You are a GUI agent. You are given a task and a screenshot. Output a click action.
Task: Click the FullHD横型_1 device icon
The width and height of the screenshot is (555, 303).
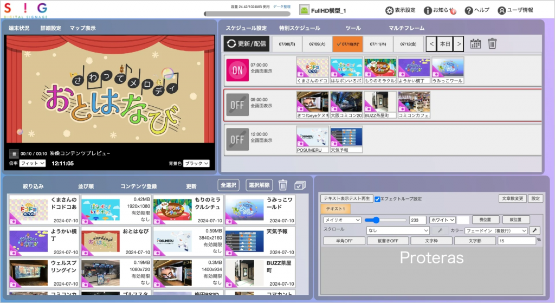coord(304,10)
